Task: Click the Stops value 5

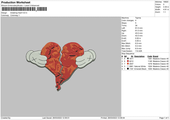Action: pyautogui.click(x=136, y=23)
